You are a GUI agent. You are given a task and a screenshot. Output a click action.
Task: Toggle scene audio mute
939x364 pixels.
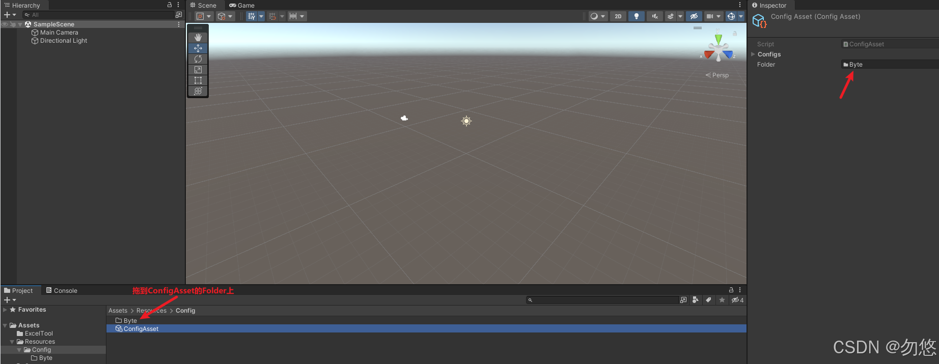coord(655,16)
